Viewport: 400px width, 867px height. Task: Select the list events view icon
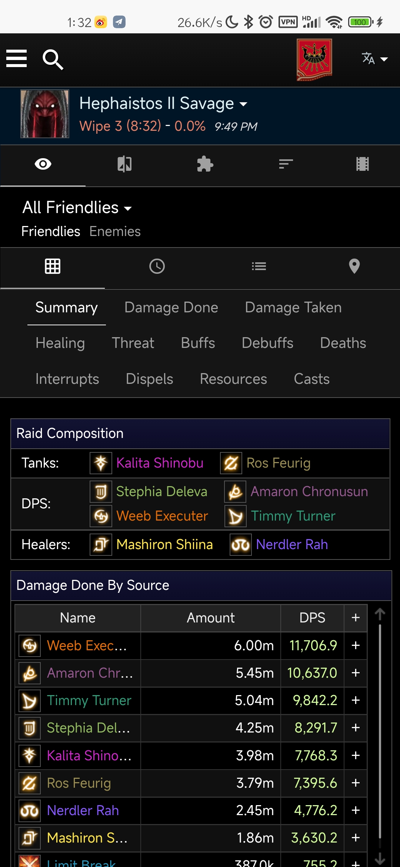[x=259, y=266]
